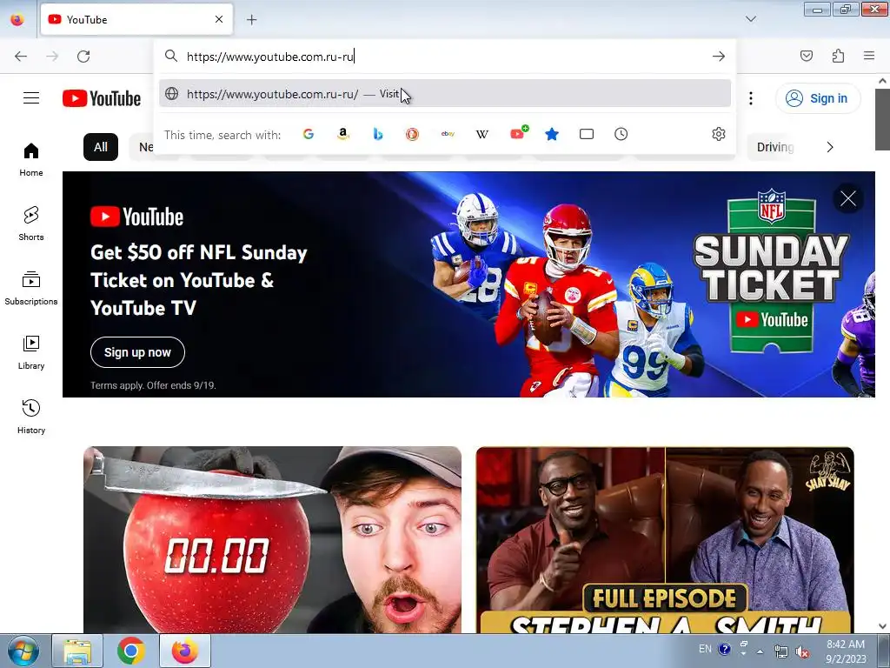
Task: Click the page vertical scrollbar thumb
Action: [x=882, y=119]
